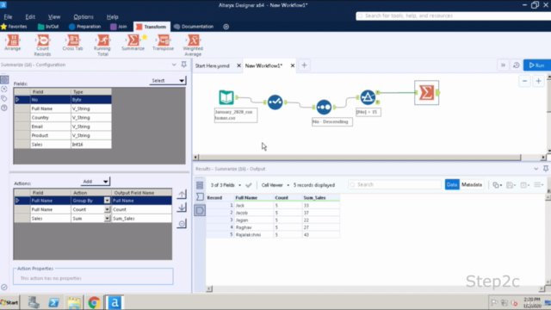
Task: Collapse Configuration panel chevron
Action: click(174, 65)
